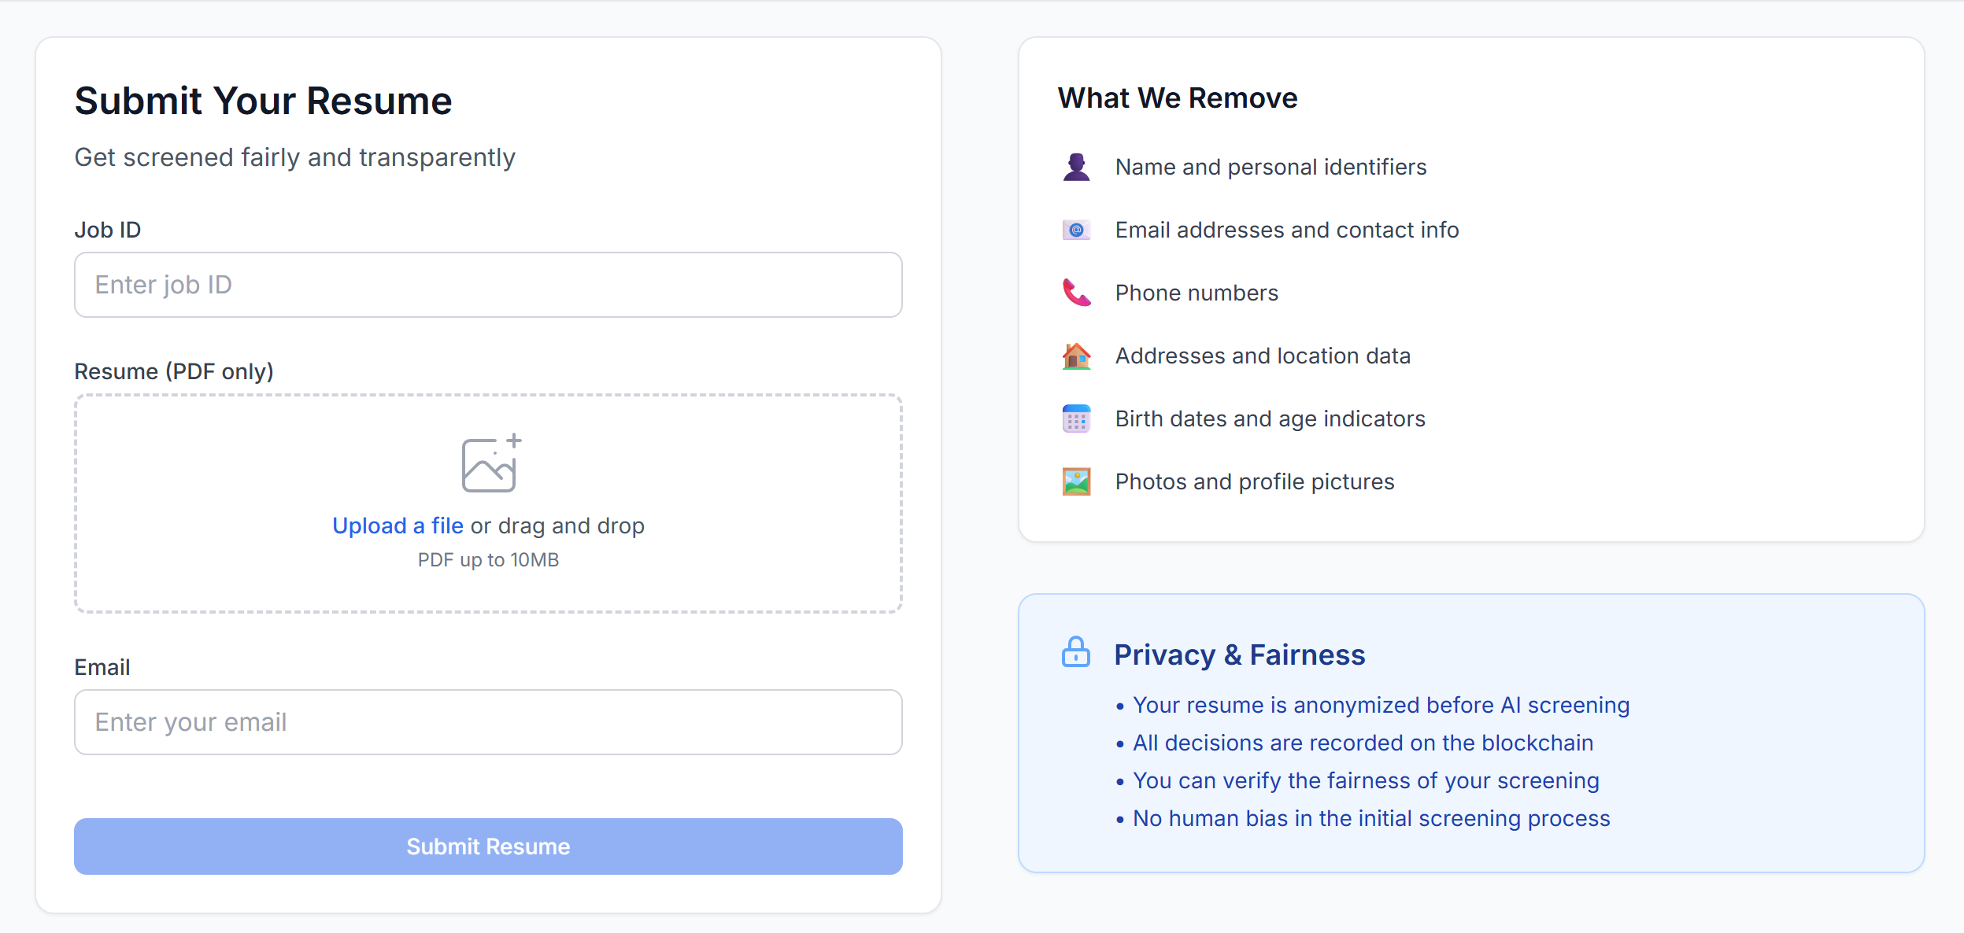Image resolution: width=1964 pixels, height=933 pixels.
Task: Click the pink phone receiver icon
Action: (x=1076, y=293)
